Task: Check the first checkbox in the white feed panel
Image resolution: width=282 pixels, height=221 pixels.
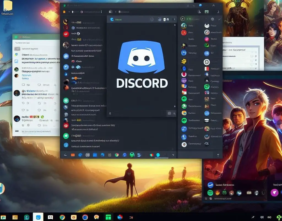Action: [x=23, y=85]
